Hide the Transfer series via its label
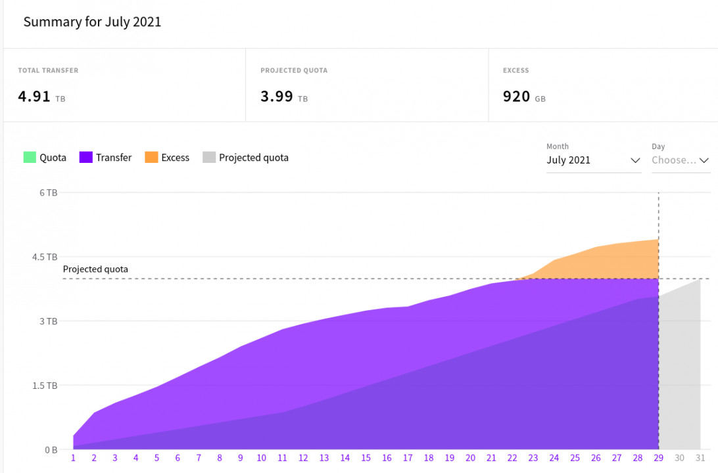The width and height of the screenshot is (718, 473). point(114,158)
